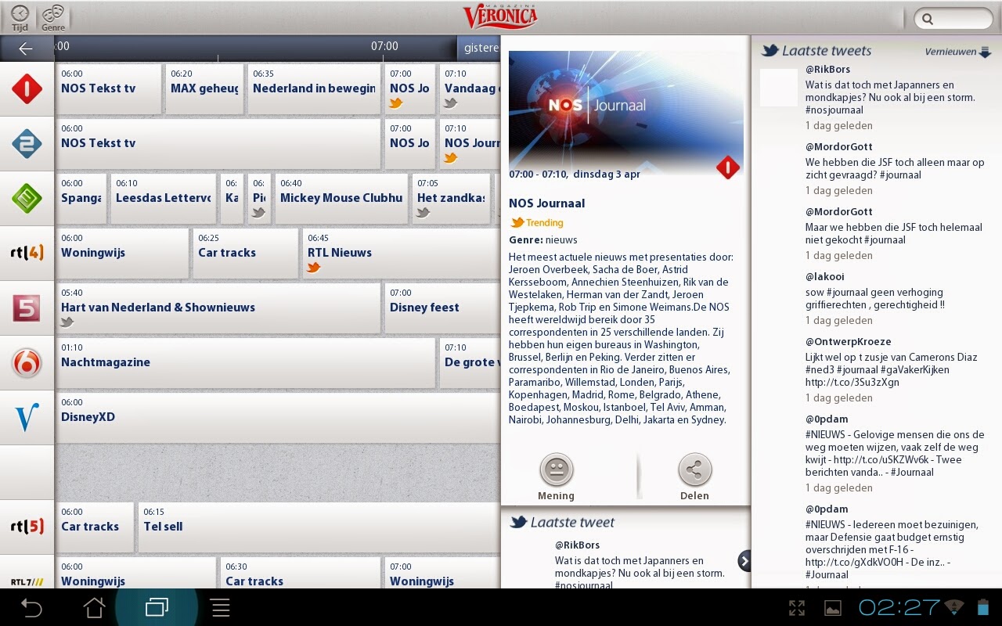Open the Vandaag programme at 07:10
This screenshot has width=1002, height=626.
tap(470, 89)
